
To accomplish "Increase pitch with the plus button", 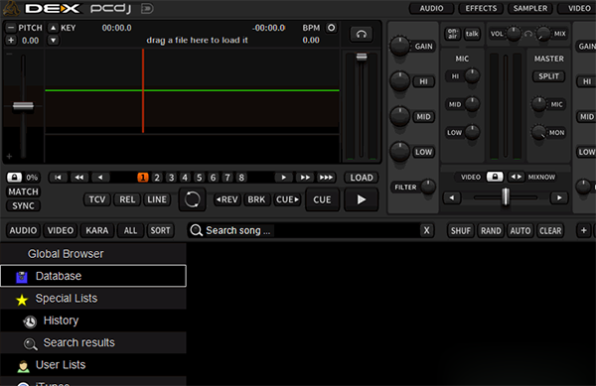I will point(11,41).
